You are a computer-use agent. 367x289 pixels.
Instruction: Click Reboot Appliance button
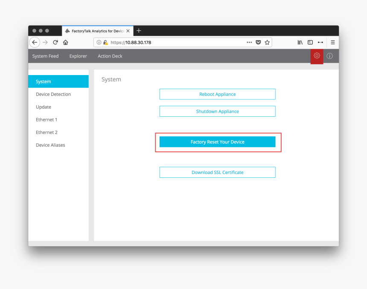[x=218, y=94]
